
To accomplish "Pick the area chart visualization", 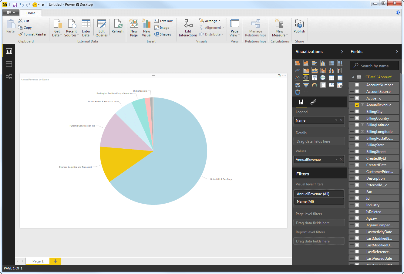I will (x=306, y=70).
